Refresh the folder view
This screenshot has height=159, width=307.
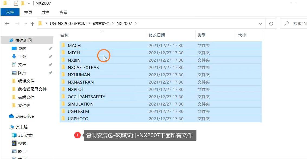pos(271,23)
